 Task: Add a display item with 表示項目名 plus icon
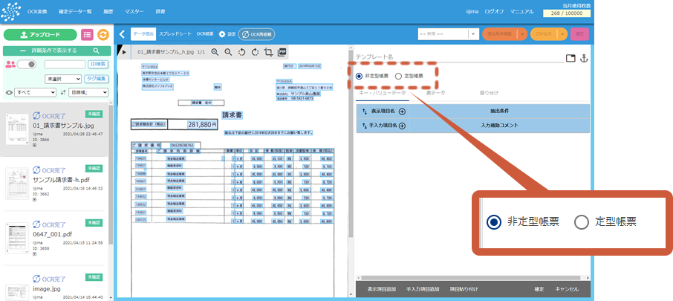pyautogui.click(x=402, y=111)
